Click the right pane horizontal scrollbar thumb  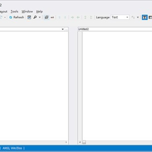(84, 142)
